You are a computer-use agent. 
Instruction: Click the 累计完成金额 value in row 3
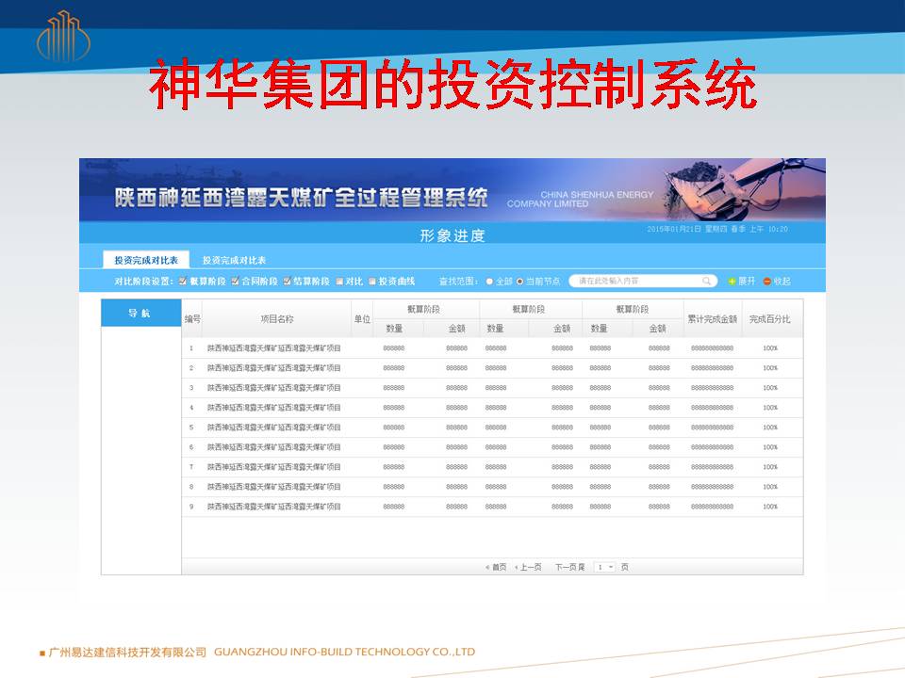tap(713, 388)
